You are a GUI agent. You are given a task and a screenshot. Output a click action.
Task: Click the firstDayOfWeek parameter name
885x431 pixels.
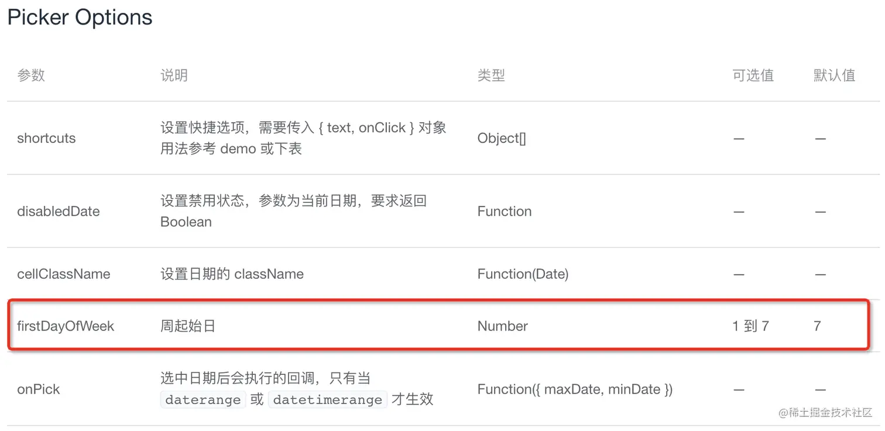tap(66, 326)
